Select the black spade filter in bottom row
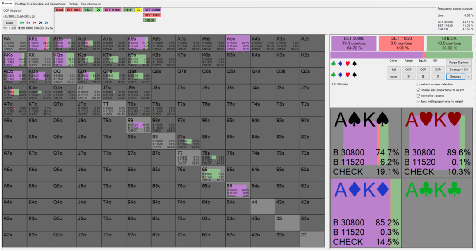 tap(354, 74)
